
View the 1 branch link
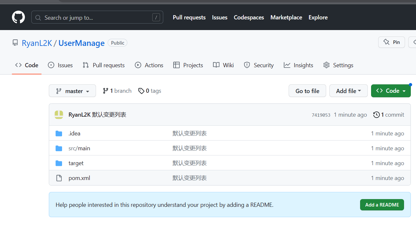(x=117, y=91)
